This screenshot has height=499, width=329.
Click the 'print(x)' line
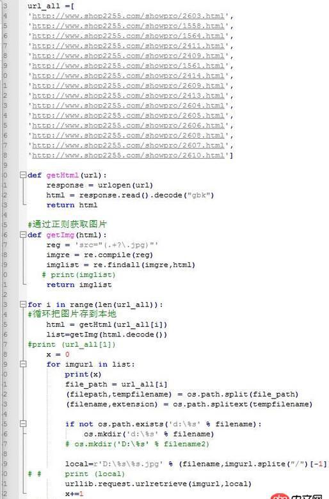pos(83,374)
